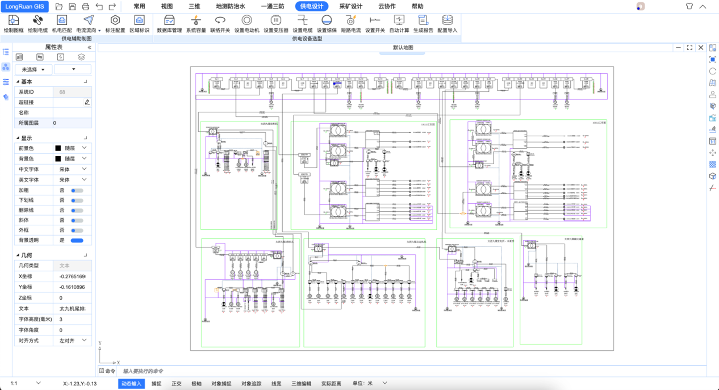Switch to the 采矿设计 ribbon tab
The height and width of the screenshot is (390, 719).
pyautogui.click(x=350, y=7)
